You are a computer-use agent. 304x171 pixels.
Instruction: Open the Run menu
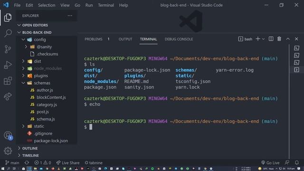pos(89,5)
